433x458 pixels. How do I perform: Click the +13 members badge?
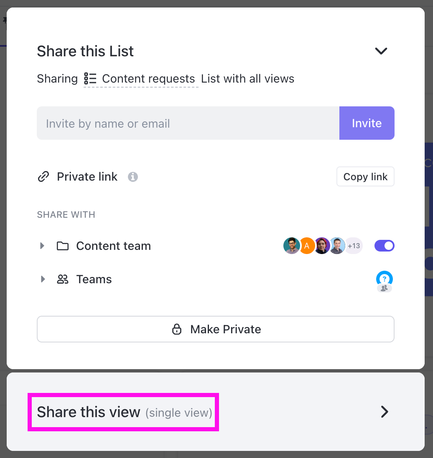[x=354, y=246]
